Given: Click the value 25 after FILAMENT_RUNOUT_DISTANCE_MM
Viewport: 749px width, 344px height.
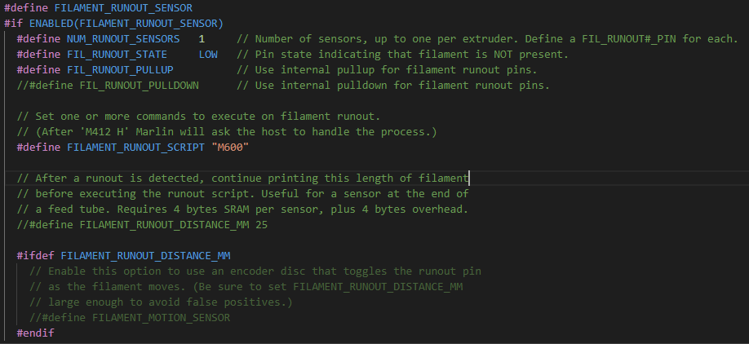Looking at the screenshot, I should pyautogui.click(x=261, y=225).
